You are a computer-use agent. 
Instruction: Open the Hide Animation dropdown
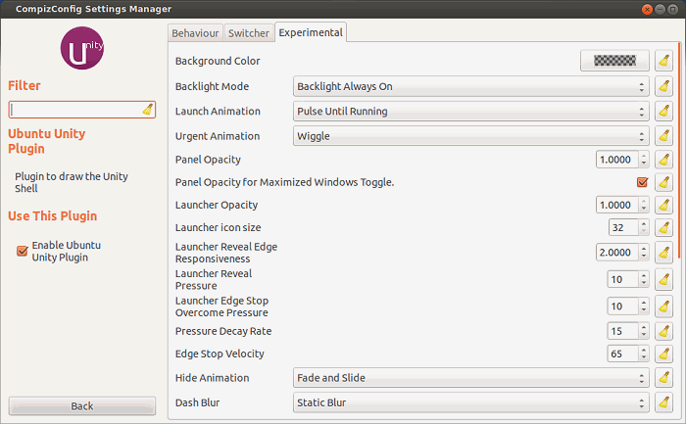coord(470,378)
